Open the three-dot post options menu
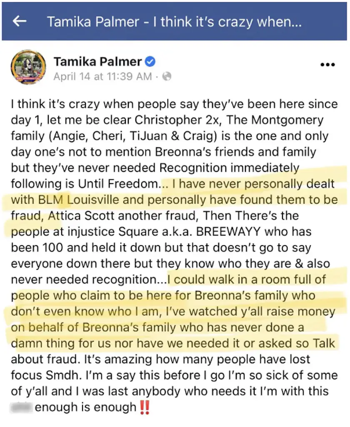Screen dimensions: 350x427 coord(327,65)
